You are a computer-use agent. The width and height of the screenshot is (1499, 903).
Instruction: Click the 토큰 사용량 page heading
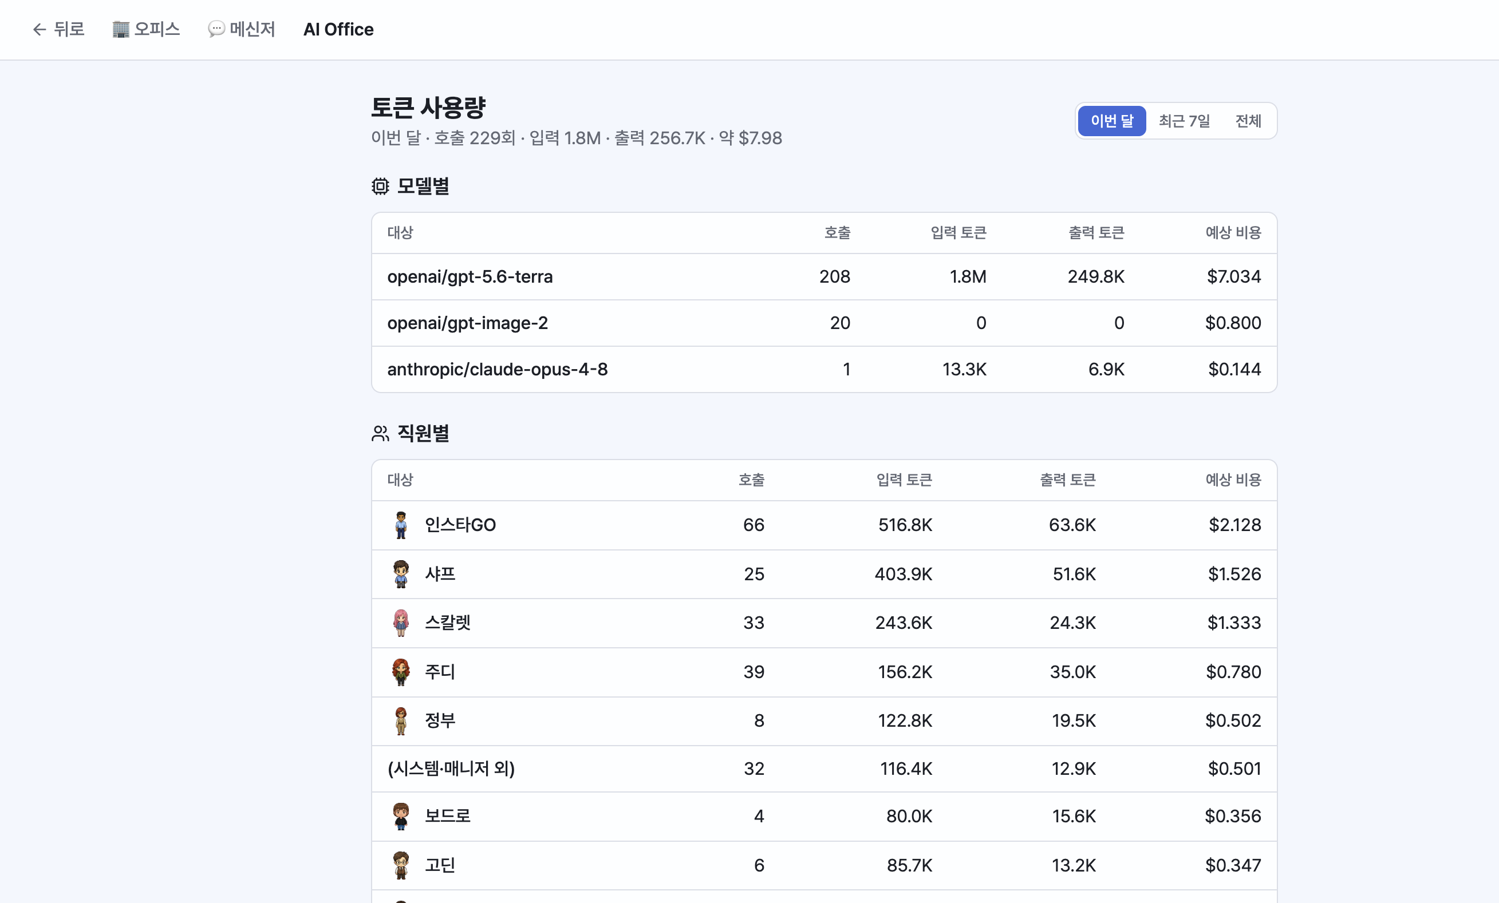(x=428, y=108)
